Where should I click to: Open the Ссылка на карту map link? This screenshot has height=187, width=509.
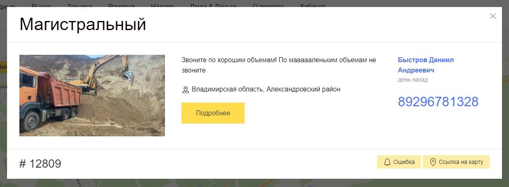pos(456,162)
